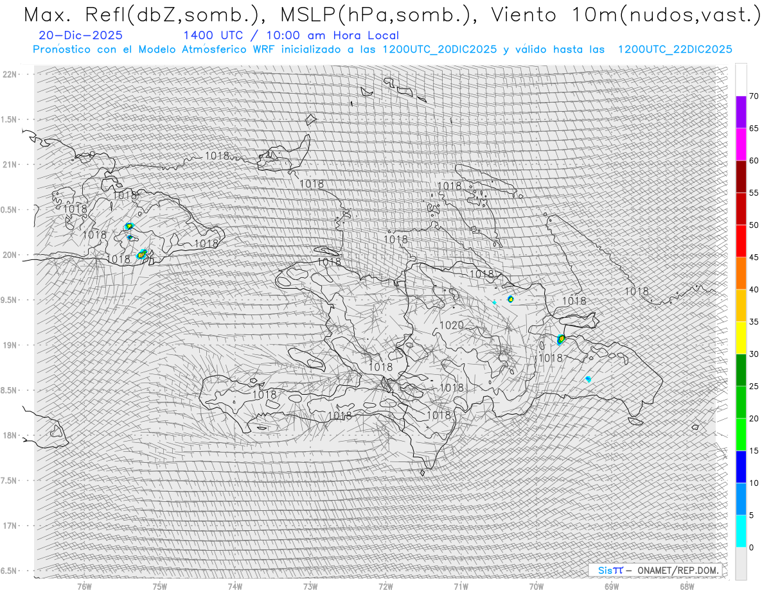
Task: Click the dark green 25–30 dBZ swatch
Action: pos(741,370)
